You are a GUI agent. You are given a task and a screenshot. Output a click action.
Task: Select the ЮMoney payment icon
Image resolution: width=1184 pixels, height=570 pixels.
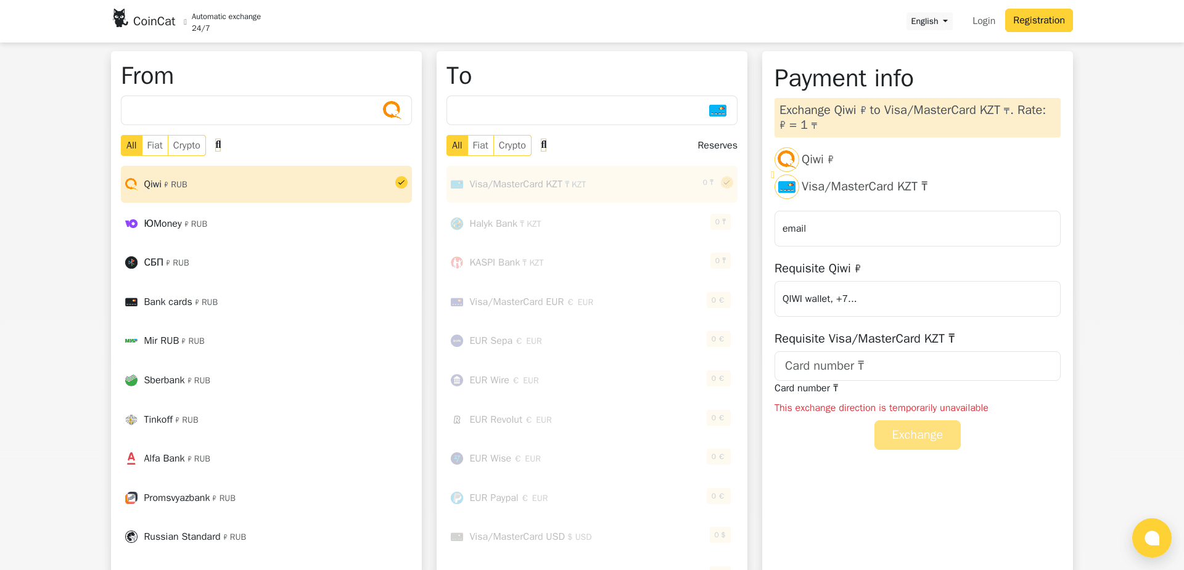point(131,224)
